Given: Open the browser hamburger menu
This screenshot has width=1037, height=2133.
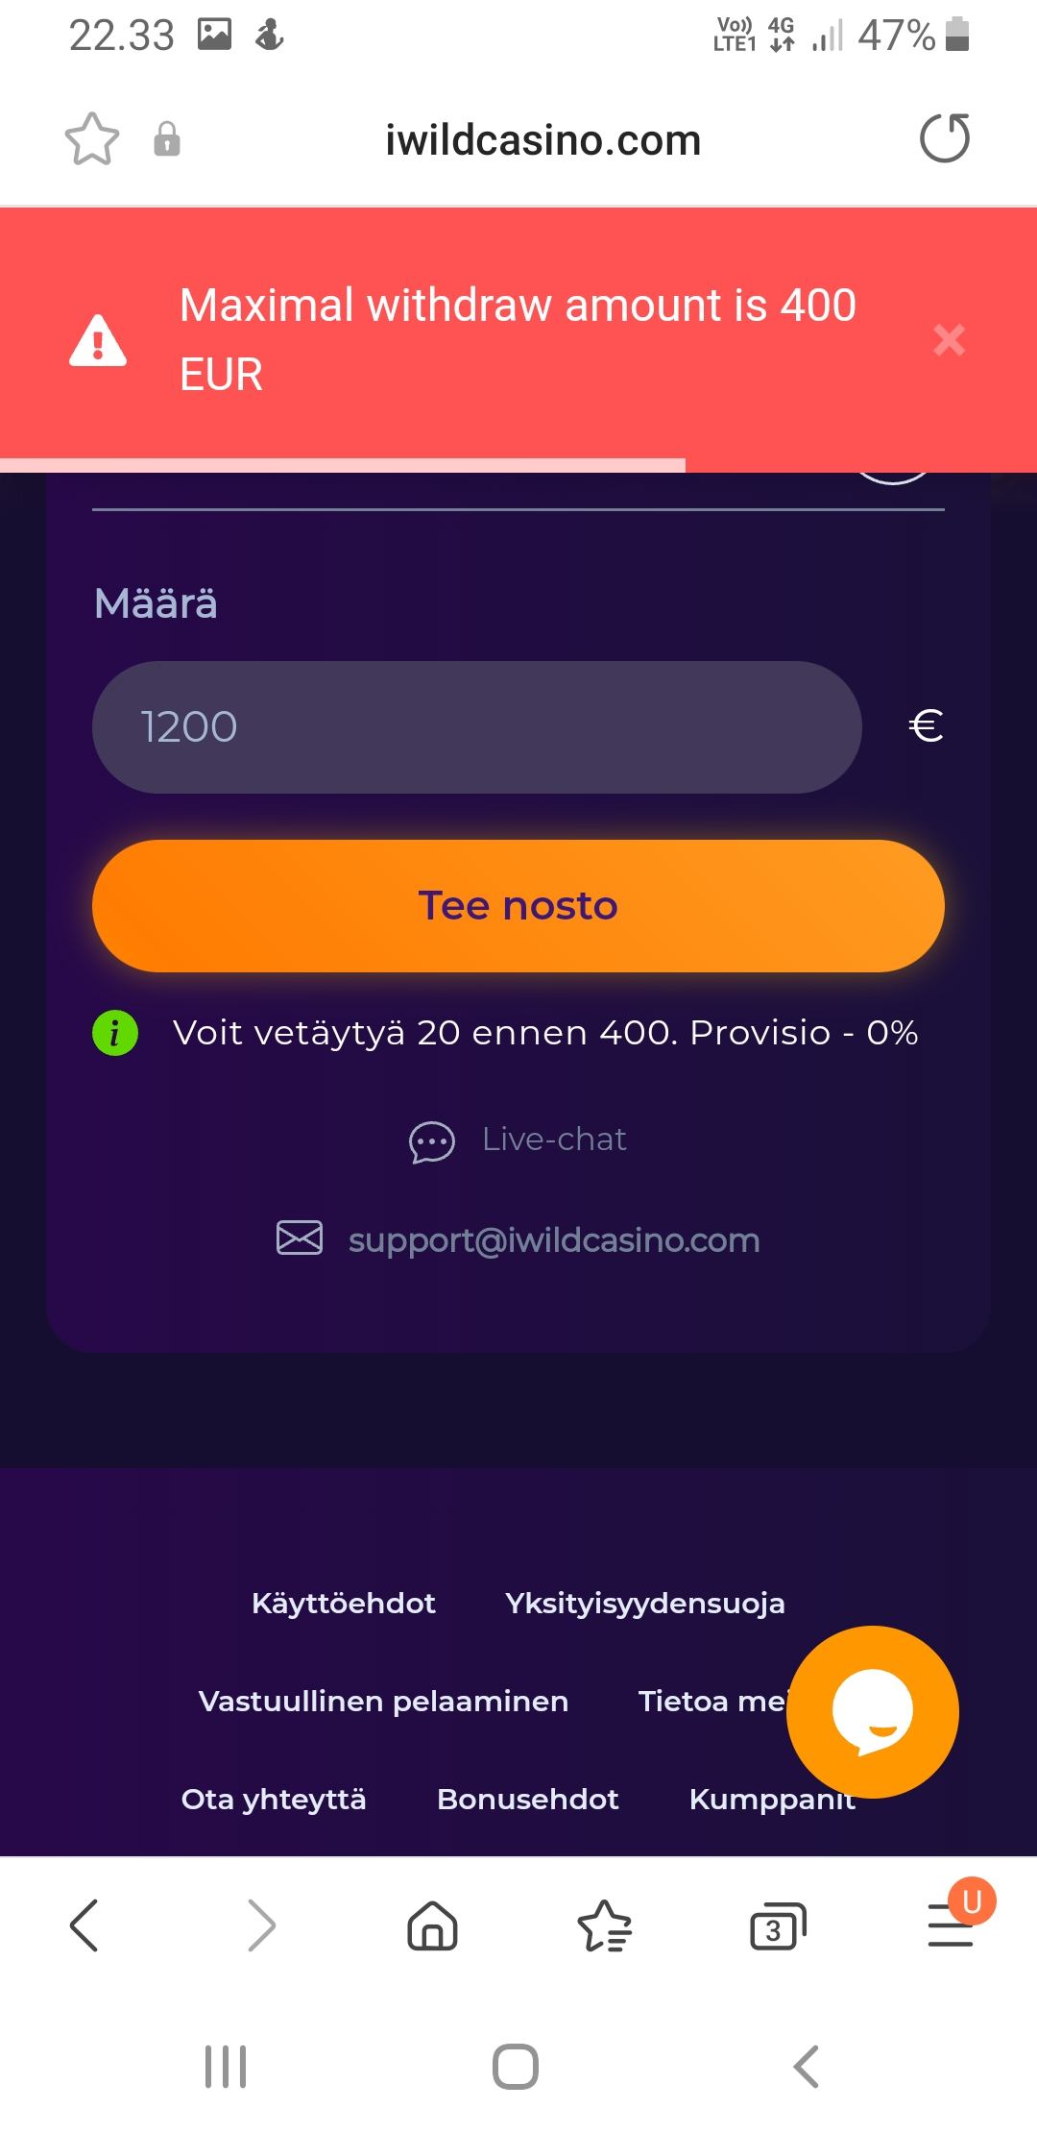Looking at the screenshot, I should tap(951, 1925).
